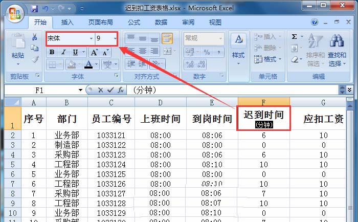Undo the last action
358x222 pixels.
[45, 9]
